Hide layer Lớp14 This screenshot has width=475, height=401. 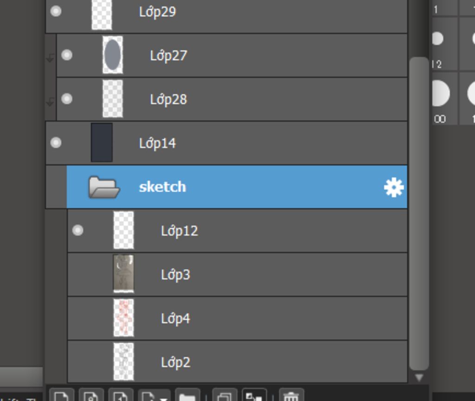point(56,142)
